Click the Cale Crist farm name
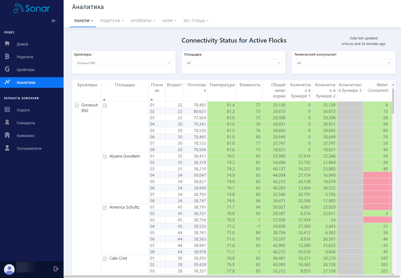401x278 pixels. (x=118, y=258)
